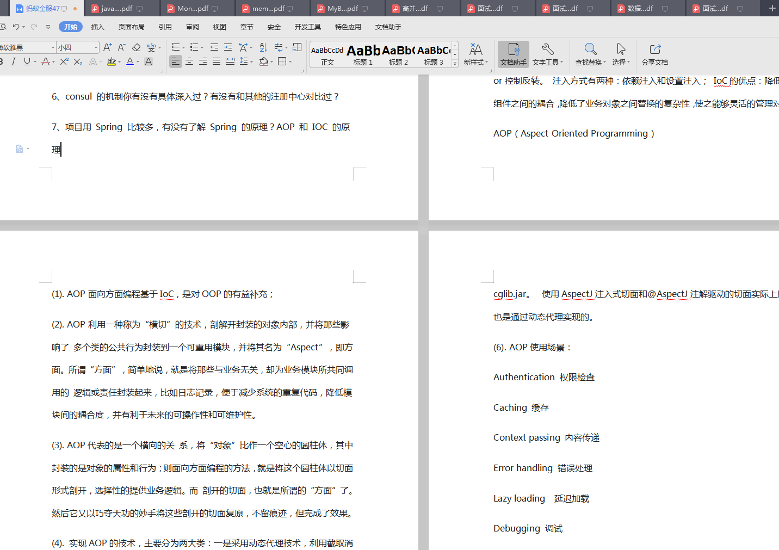This screenshot has width=779, height=550.
Task: Click the shading fill bucket color
Action: (264, 61)
